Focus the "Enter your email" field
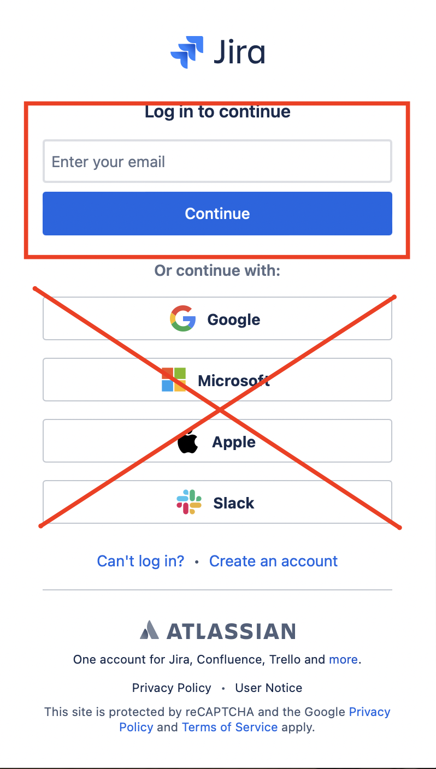Viewport: 436px width, 769px height. (217, 162)
